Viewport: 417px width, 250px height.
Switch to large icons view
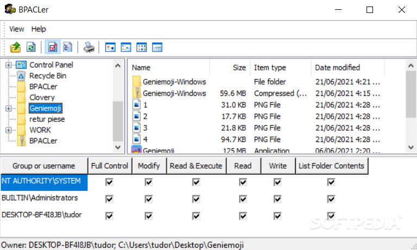tap(110, 48)
